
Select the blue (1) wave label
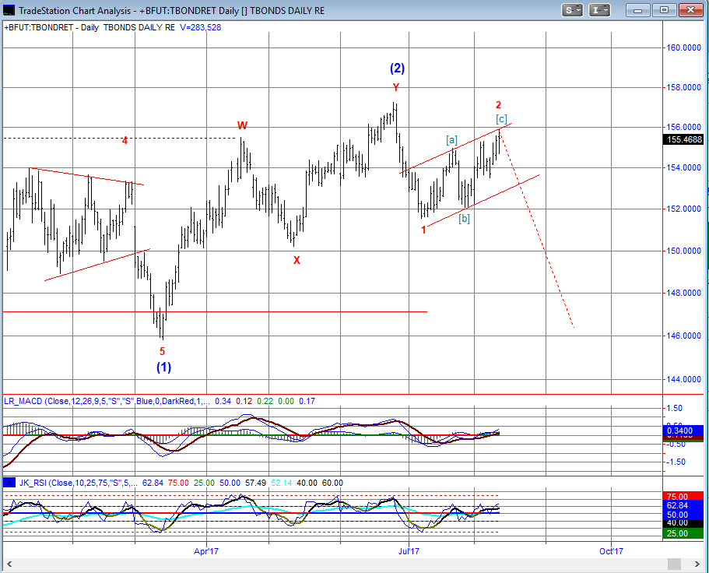pyautogui.click(x=163, y=367)
